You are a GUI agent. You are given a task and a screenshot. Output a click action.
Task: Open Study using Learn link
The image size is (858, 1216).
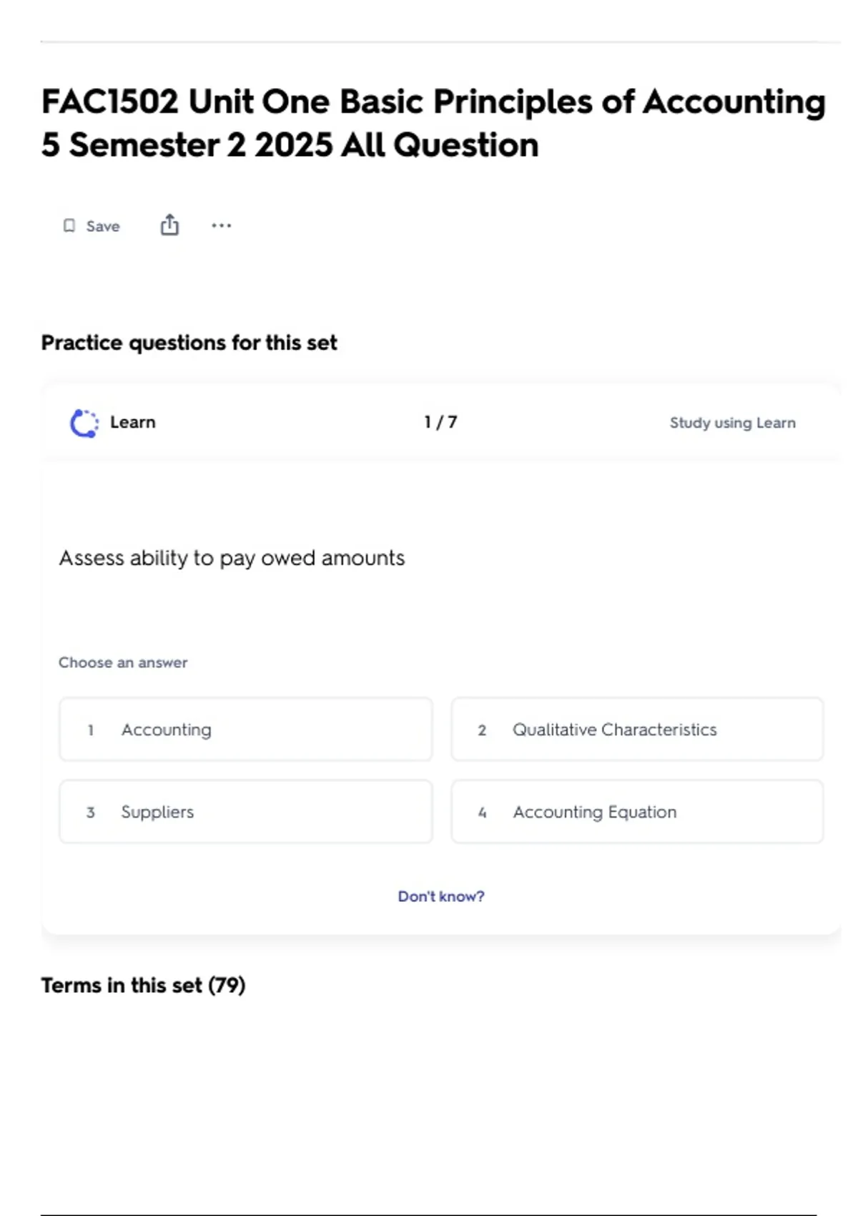(732, 423)
